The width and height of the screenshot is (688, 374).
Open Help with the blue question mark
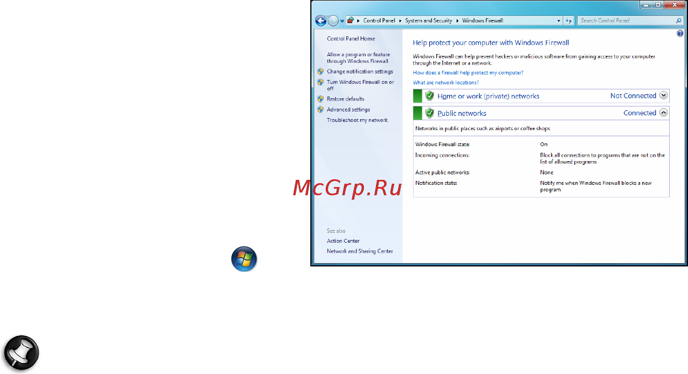click(680, 34)
